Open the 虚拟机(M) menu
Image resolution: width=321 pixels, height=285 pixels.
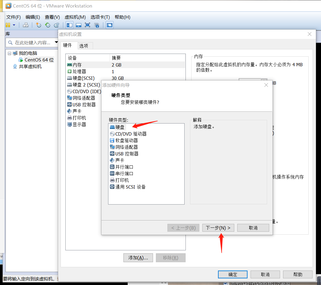(x=75, y=17)
